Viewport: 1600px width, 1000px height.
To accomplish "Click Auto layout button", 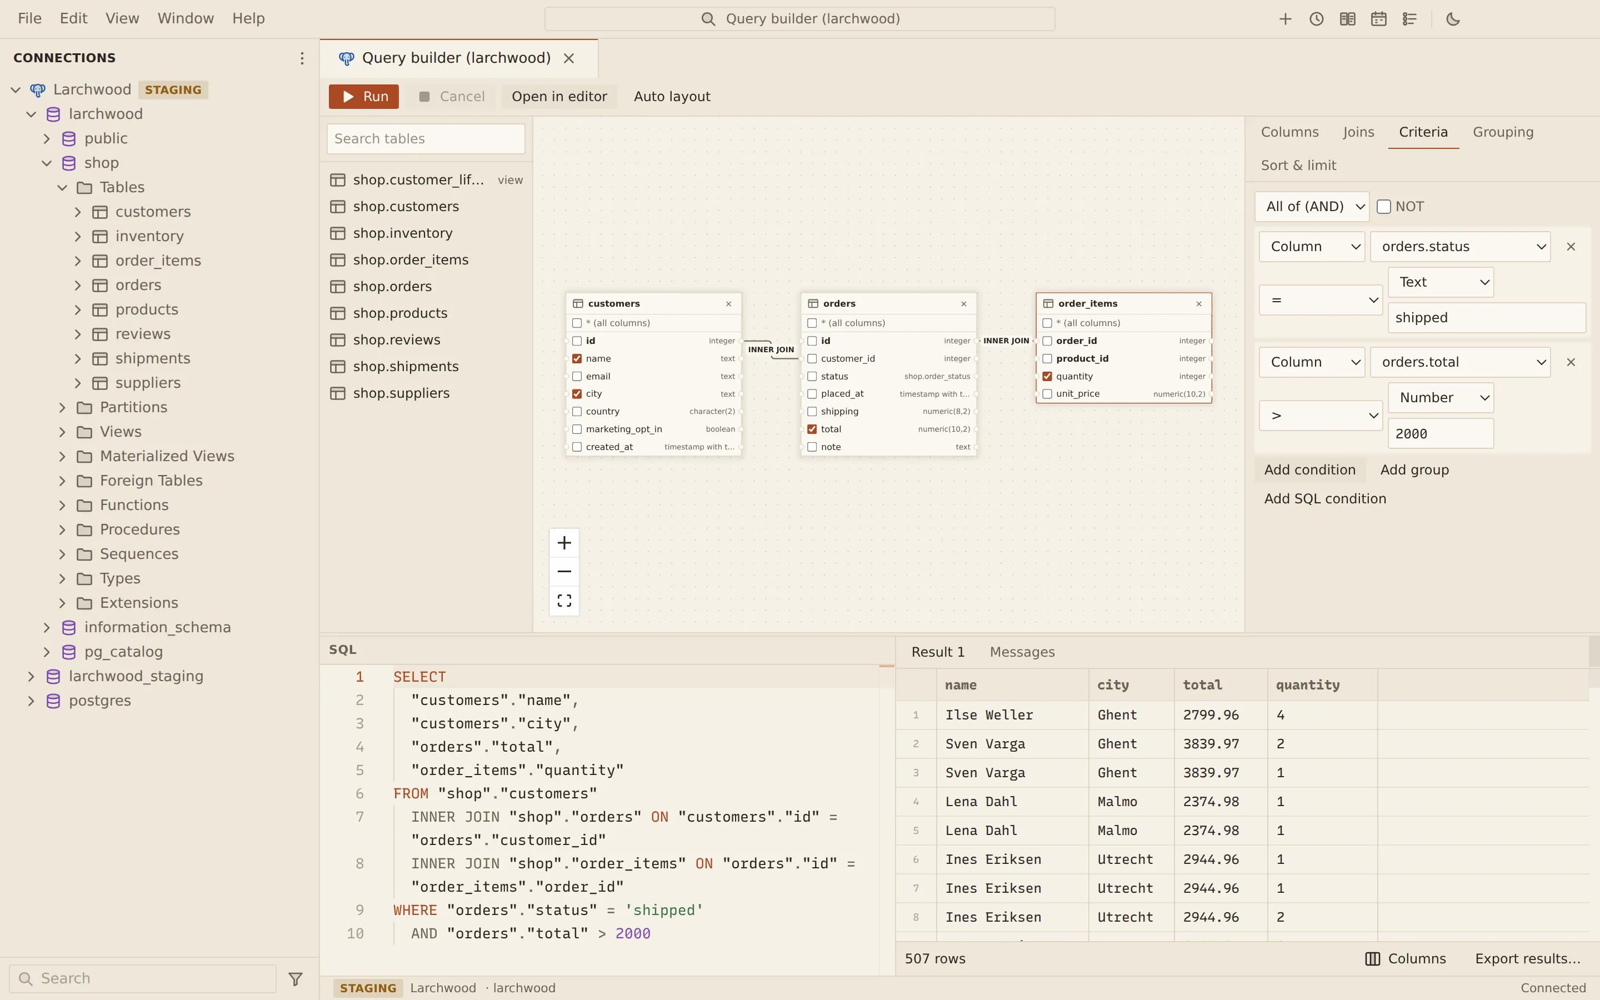I will click(672, 97).
